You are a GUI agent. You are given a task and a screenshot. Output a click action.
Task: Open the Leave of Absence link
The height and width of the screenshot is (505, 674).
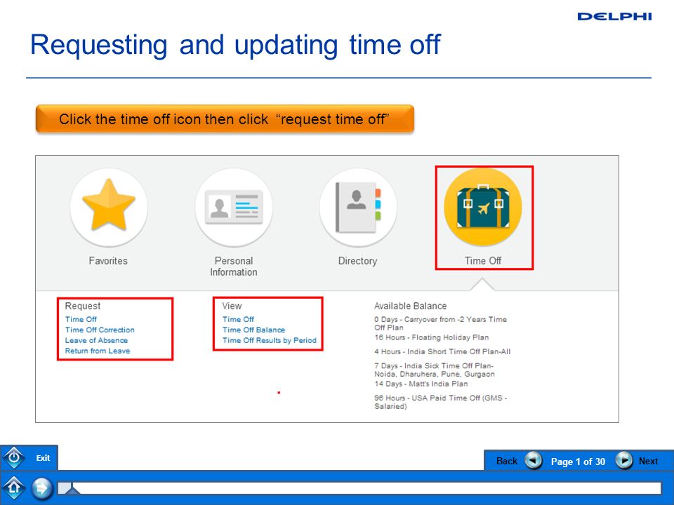click(x=96, y=340)
